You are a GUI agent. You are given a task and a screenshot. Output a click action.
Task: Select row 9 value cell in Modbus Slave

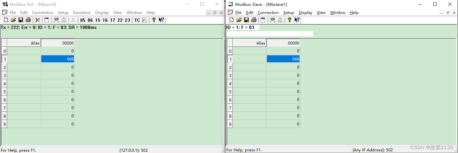coord(283,124)
